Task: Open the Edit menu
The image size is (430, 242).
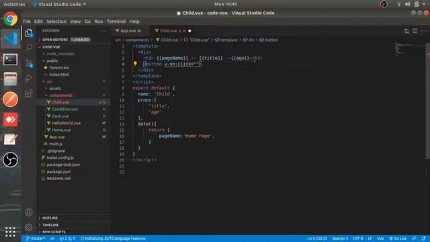Action: pos(38,22)
